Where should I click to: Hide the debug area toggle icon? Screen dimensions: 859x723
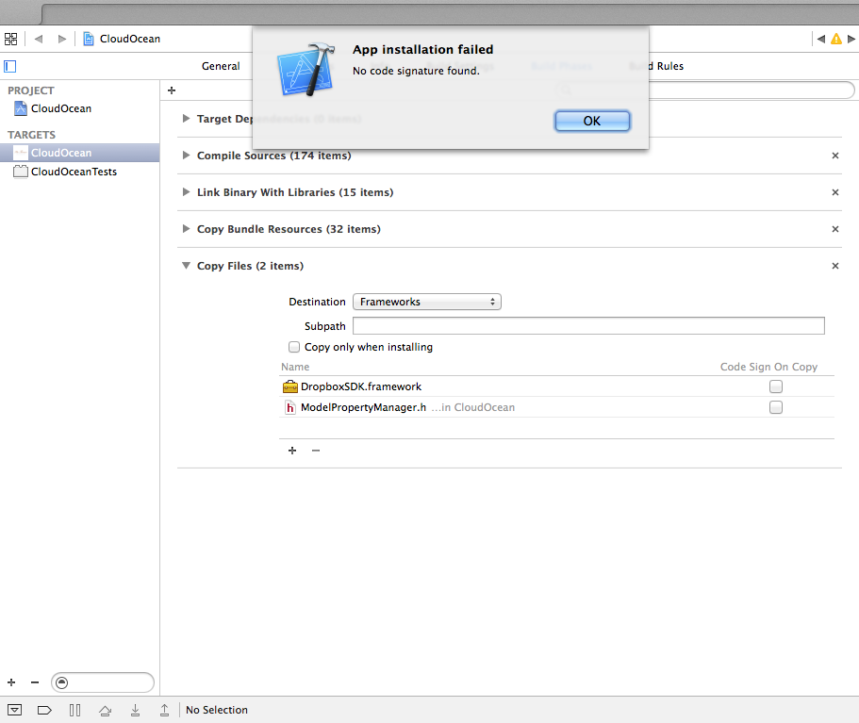15,710
